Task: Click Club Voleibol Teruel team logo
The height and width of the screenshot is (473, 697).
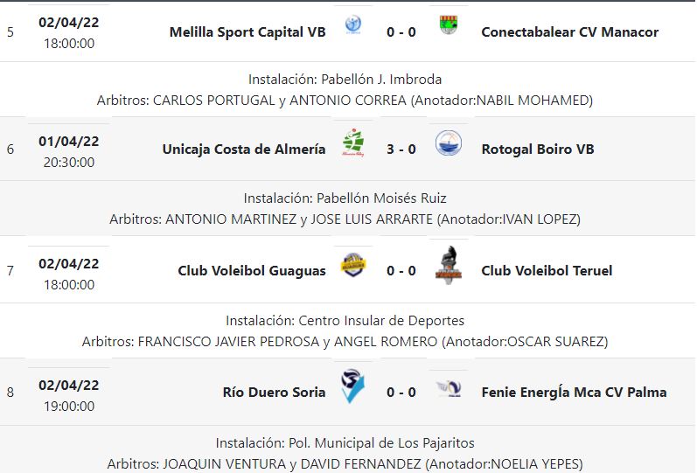Action: [x=449, y=264]
